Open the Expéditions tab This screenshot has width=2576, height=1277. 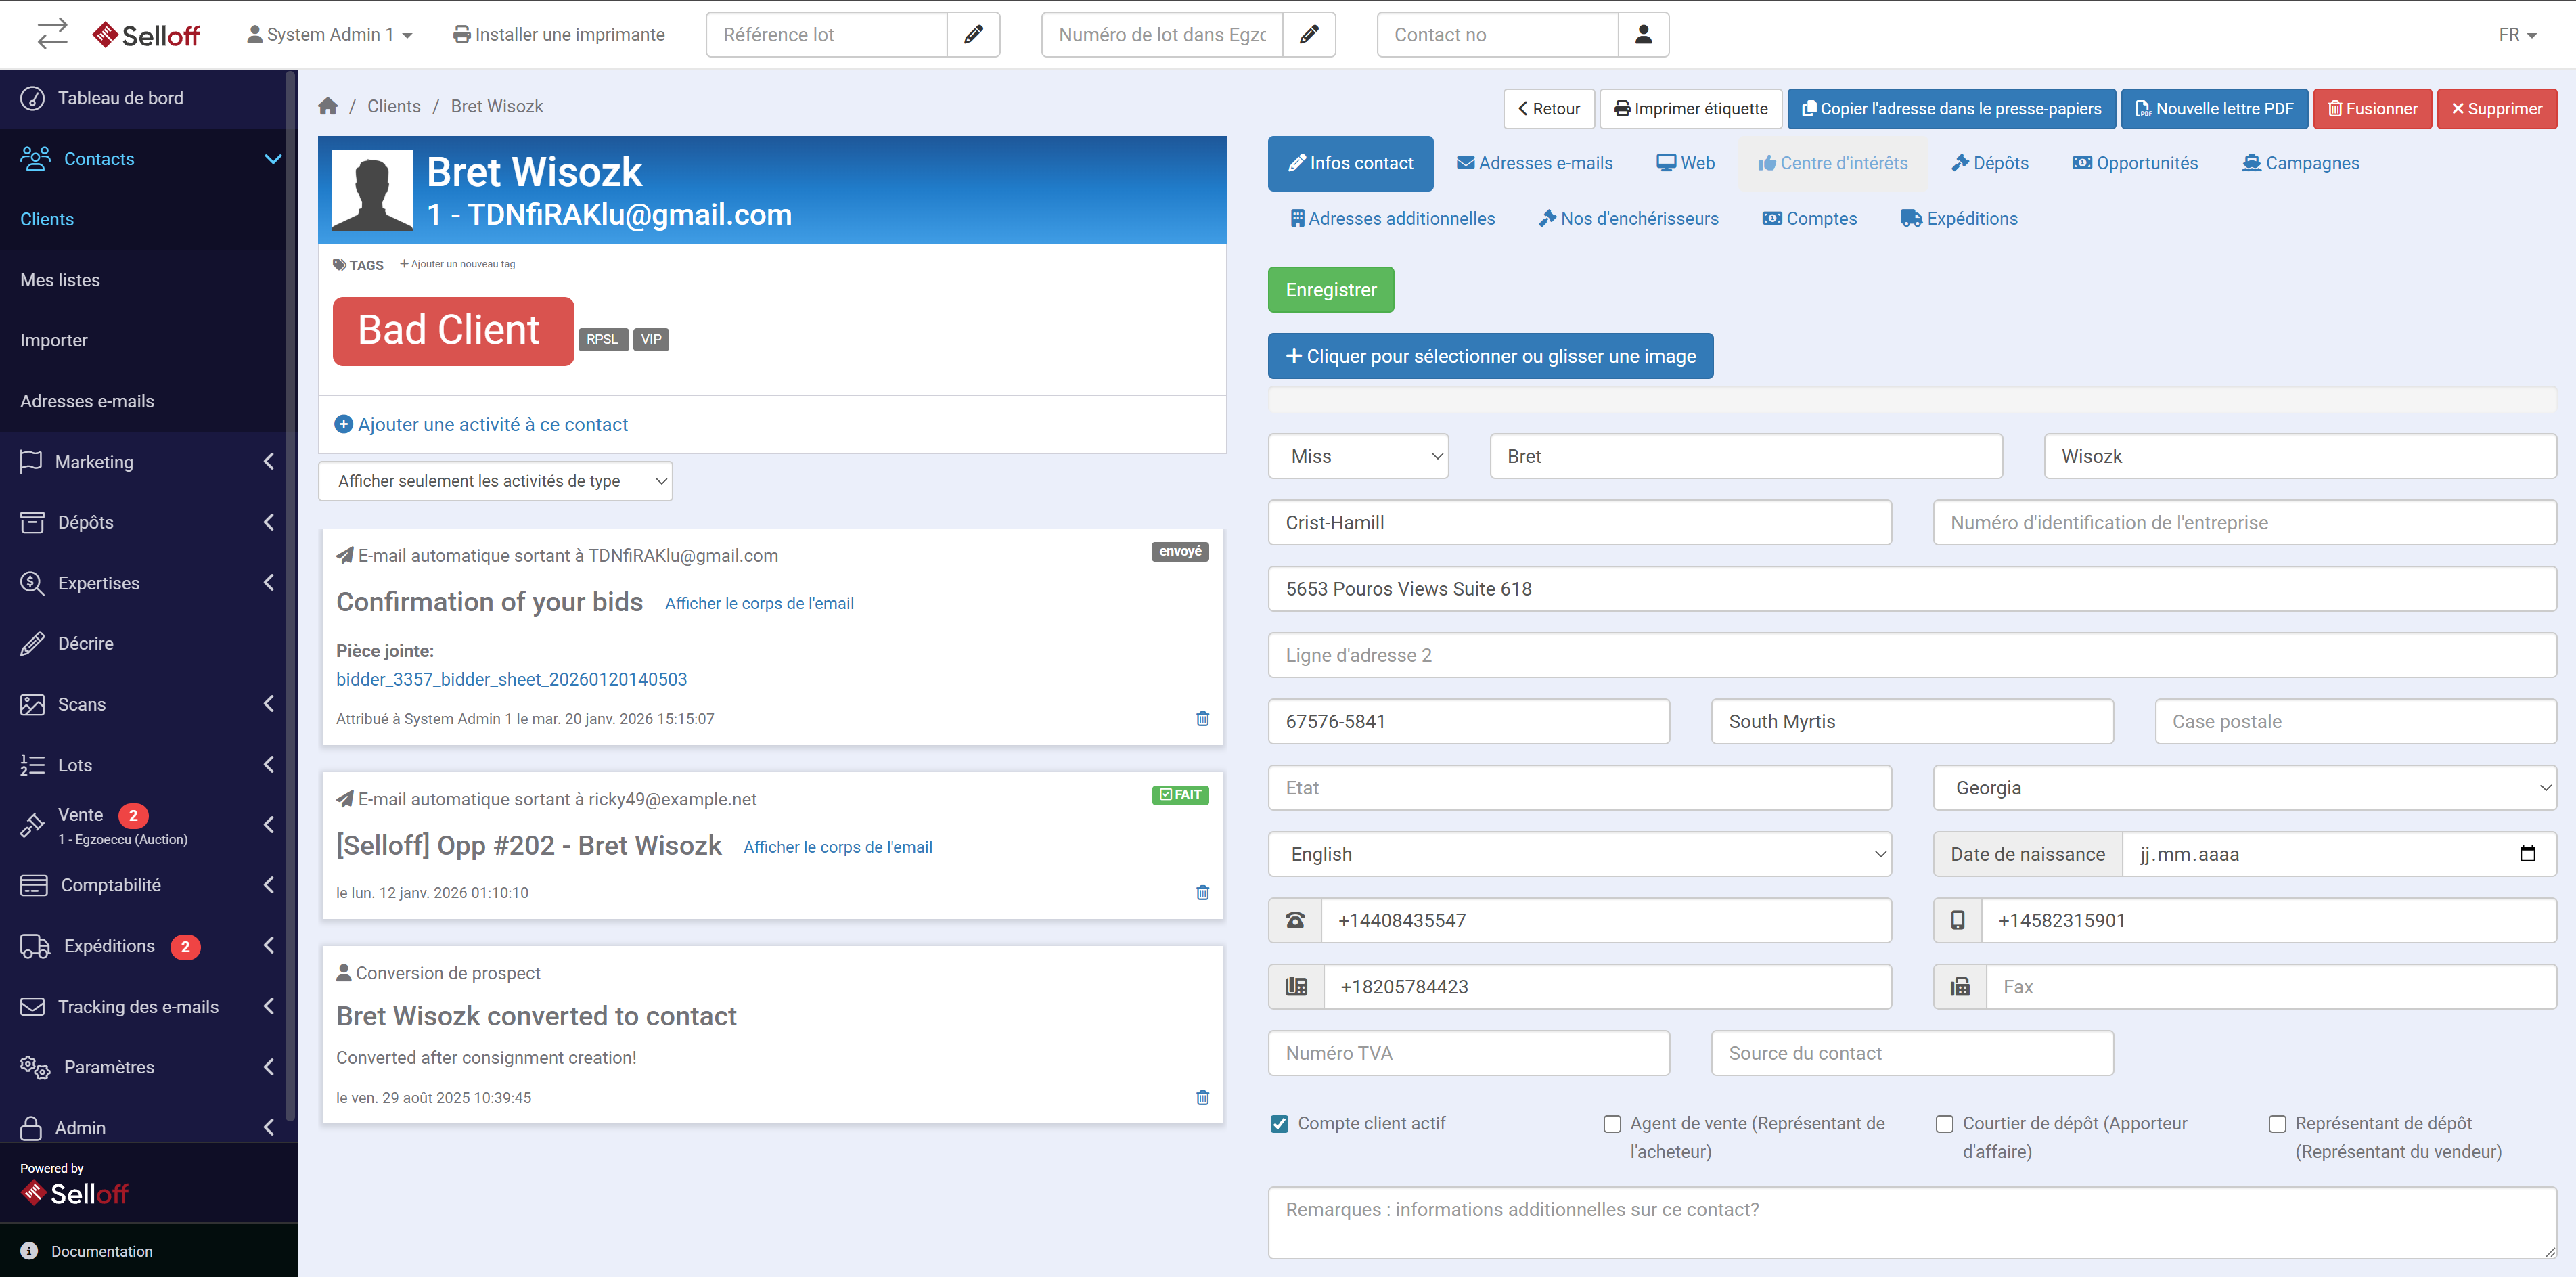click(1958, 218)
